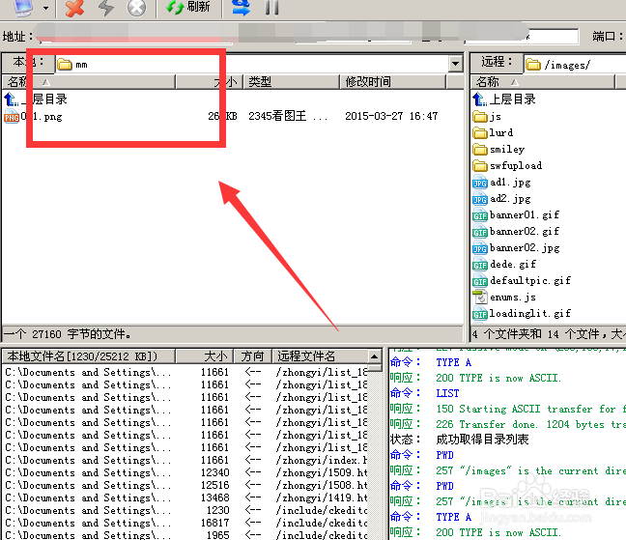Viewport: 626px width, 540px height.
Task: Click the 远程文件名 queue column header
Action: coord(320,355)
